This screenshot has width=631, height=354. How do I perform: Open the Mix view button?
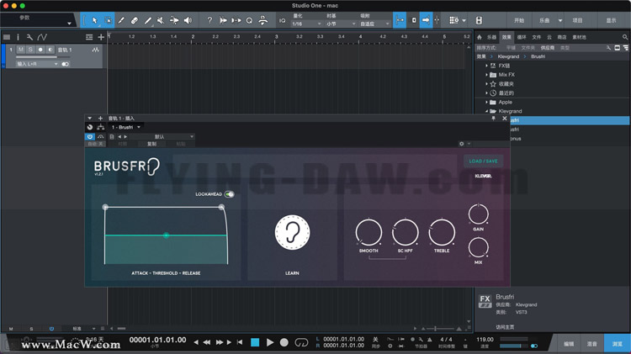[591, 344]
